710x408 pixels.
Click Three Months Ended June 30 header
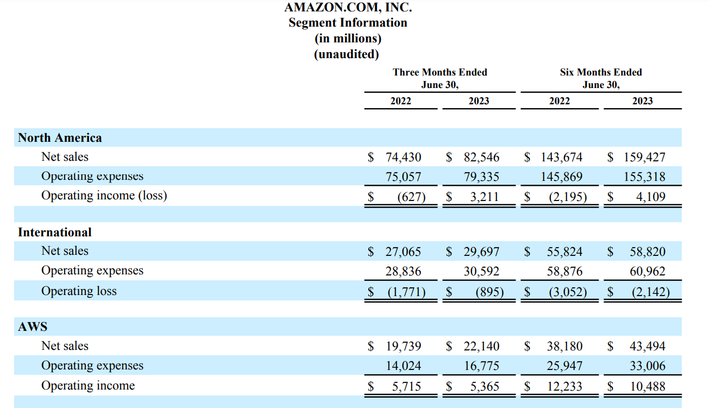click(x=440, y=78)
